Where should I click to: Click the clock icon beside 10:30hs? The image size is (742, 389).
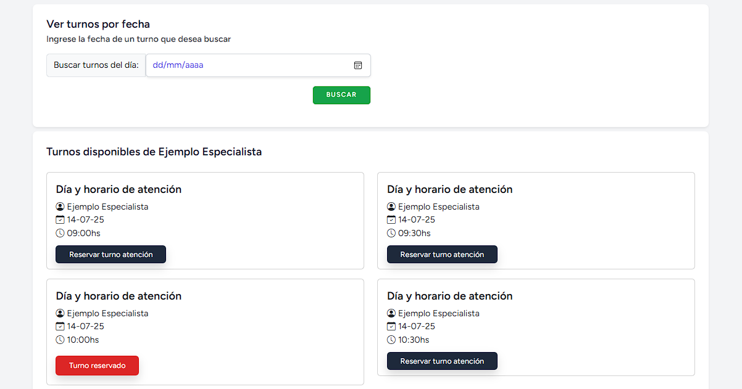click(x=391, y=340)
